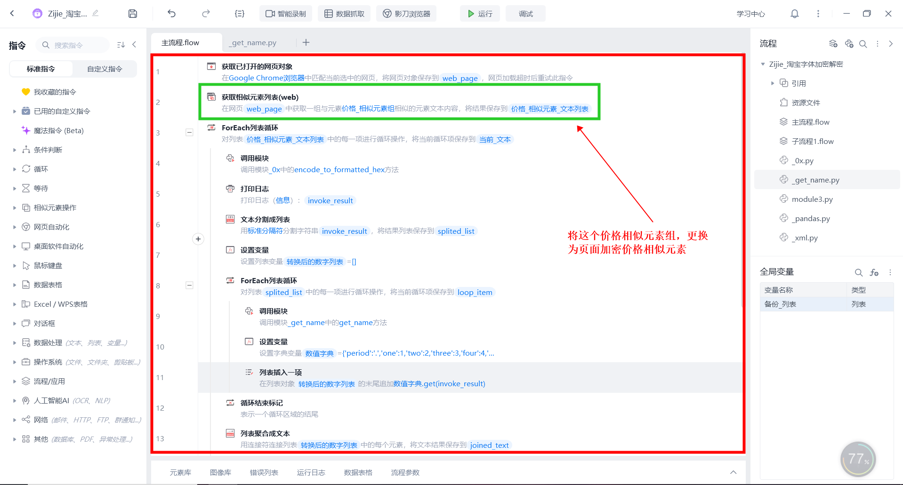903x485 pixels.
Task: Select the 自定义指令 tab
Action: coord(105,69)
